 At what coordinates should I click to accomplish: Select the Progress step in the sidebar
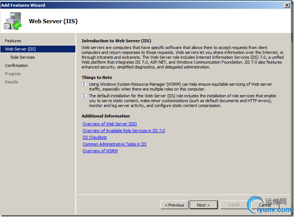13,74
